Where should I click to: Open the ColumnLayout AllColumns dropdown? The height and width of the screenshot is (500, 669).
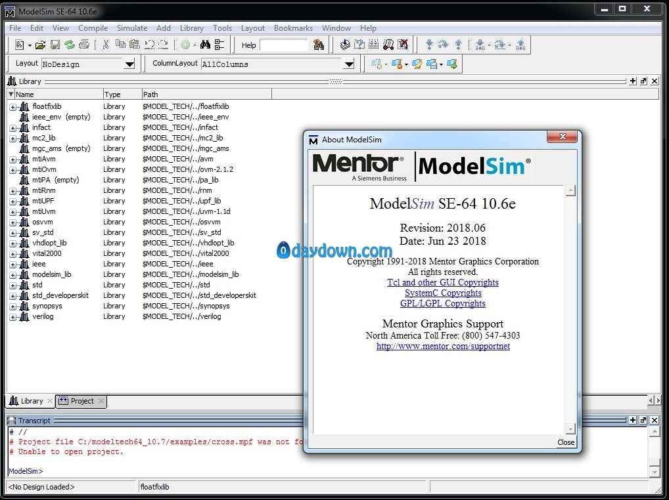tap(349, 64)
